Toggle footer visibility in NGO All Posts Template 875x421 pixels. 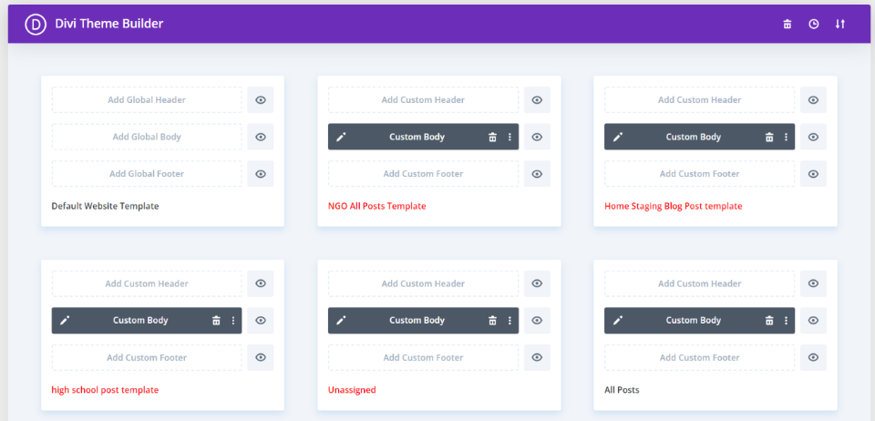click(537, 174)
